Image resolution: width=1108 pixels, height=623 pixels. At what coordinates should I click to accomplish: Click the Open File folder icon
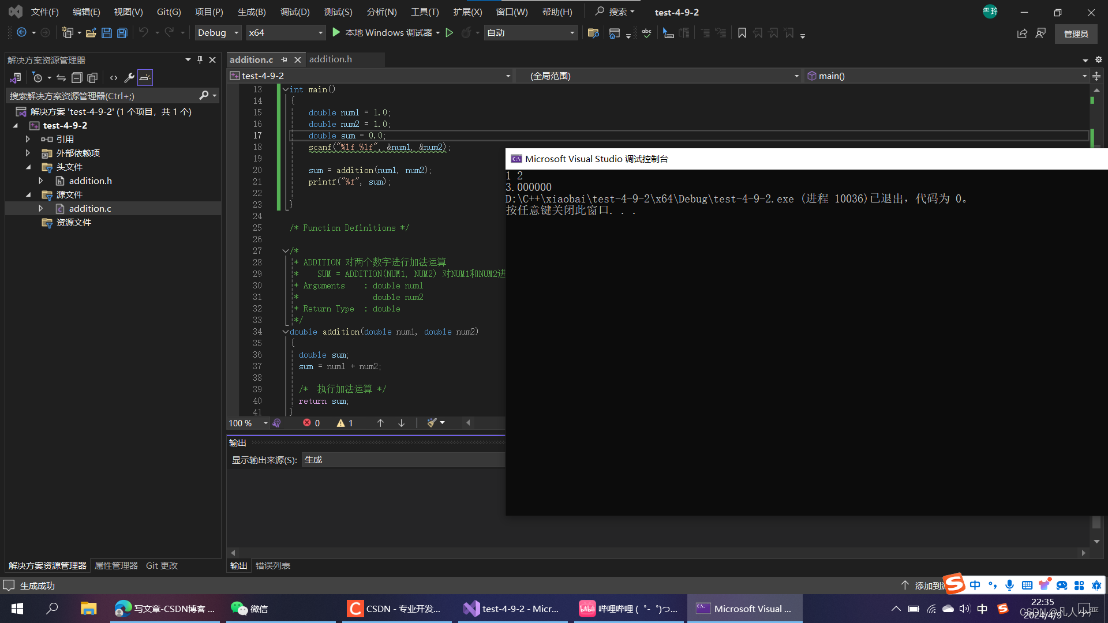(x=91, y=33)
